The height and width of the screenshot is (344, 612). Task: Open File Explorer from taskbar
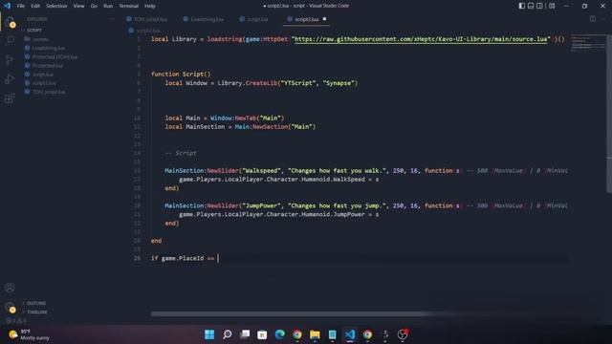(315, 334)
